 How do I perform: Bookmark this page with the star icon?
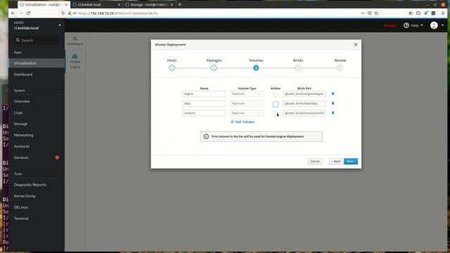376,13
